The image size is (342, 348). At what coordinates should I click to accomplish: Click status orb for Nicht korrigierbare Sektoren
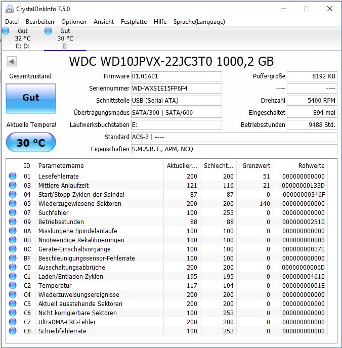pos(13,313)
